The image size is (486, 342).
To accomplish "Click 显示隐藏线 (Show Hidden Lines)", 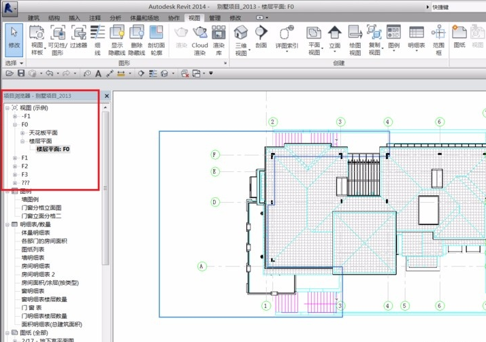I will [x=117, y=40].
